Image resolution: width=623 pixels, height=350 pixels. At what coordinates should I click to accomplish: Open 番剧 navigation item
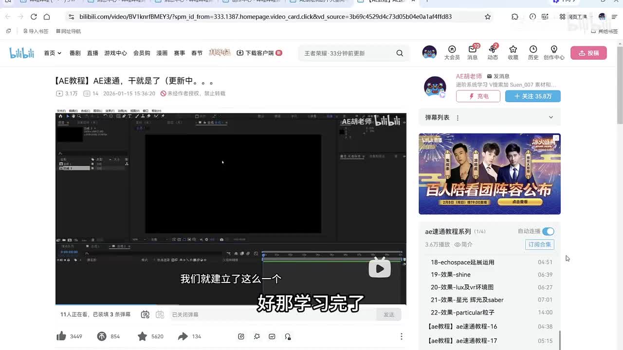coord(75,53)
